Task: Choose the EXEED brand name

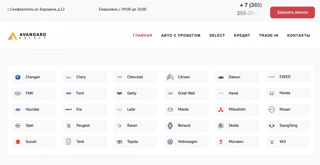Action: pos(285,77)
